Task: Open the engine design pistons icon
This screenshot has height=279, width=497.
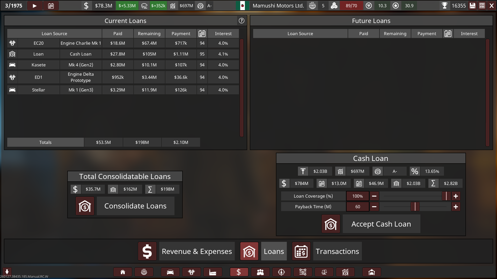Action: tap(191, 272)
